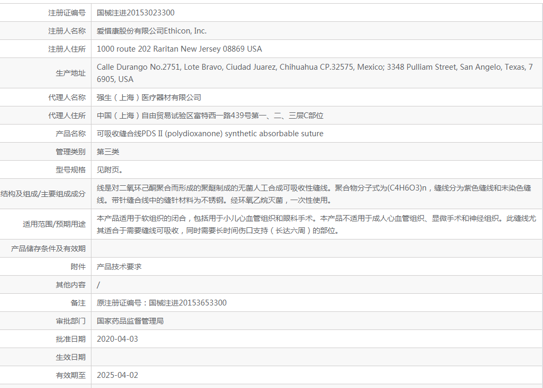Click agent address 中国（上海）自由贸易试验区

pos(210,115)
